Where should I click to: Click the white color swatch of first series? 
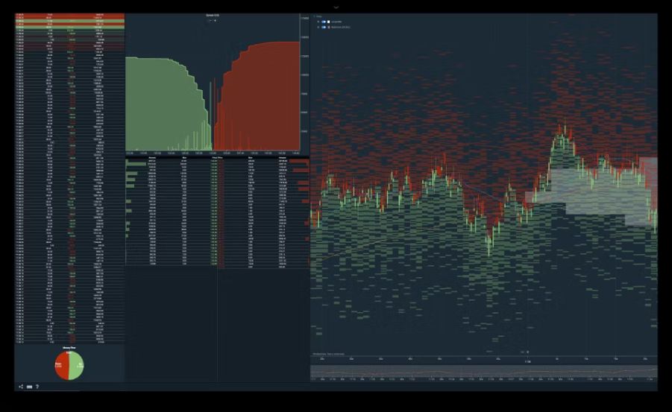click(329, 22)
